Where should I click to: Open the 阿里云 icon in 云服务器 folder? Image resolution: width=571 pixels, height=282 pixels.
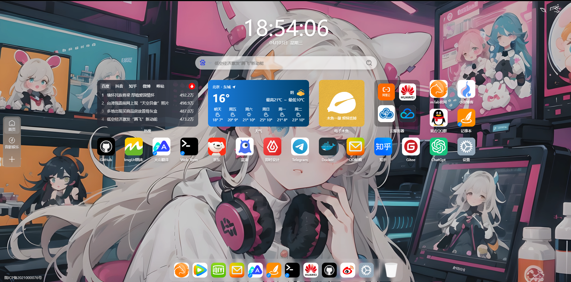(x=386, y=92)
